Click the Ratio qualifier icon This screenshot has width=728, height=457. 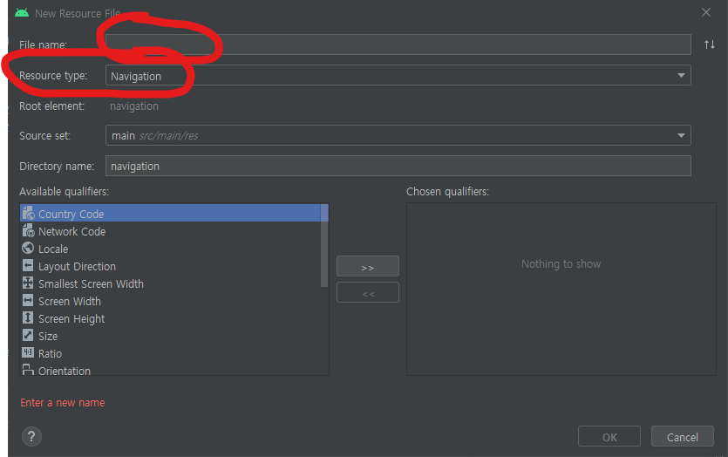point(28,352)
